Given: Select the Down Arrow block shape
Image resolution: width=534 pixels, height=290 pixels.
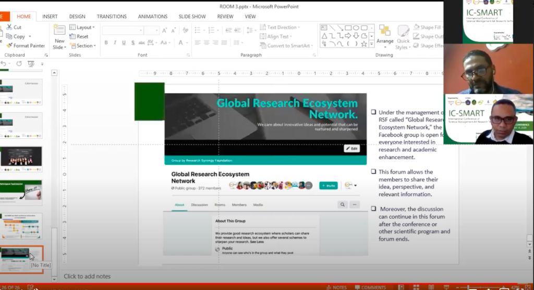Looking at the screenshot, I should [x=356, y=36].
